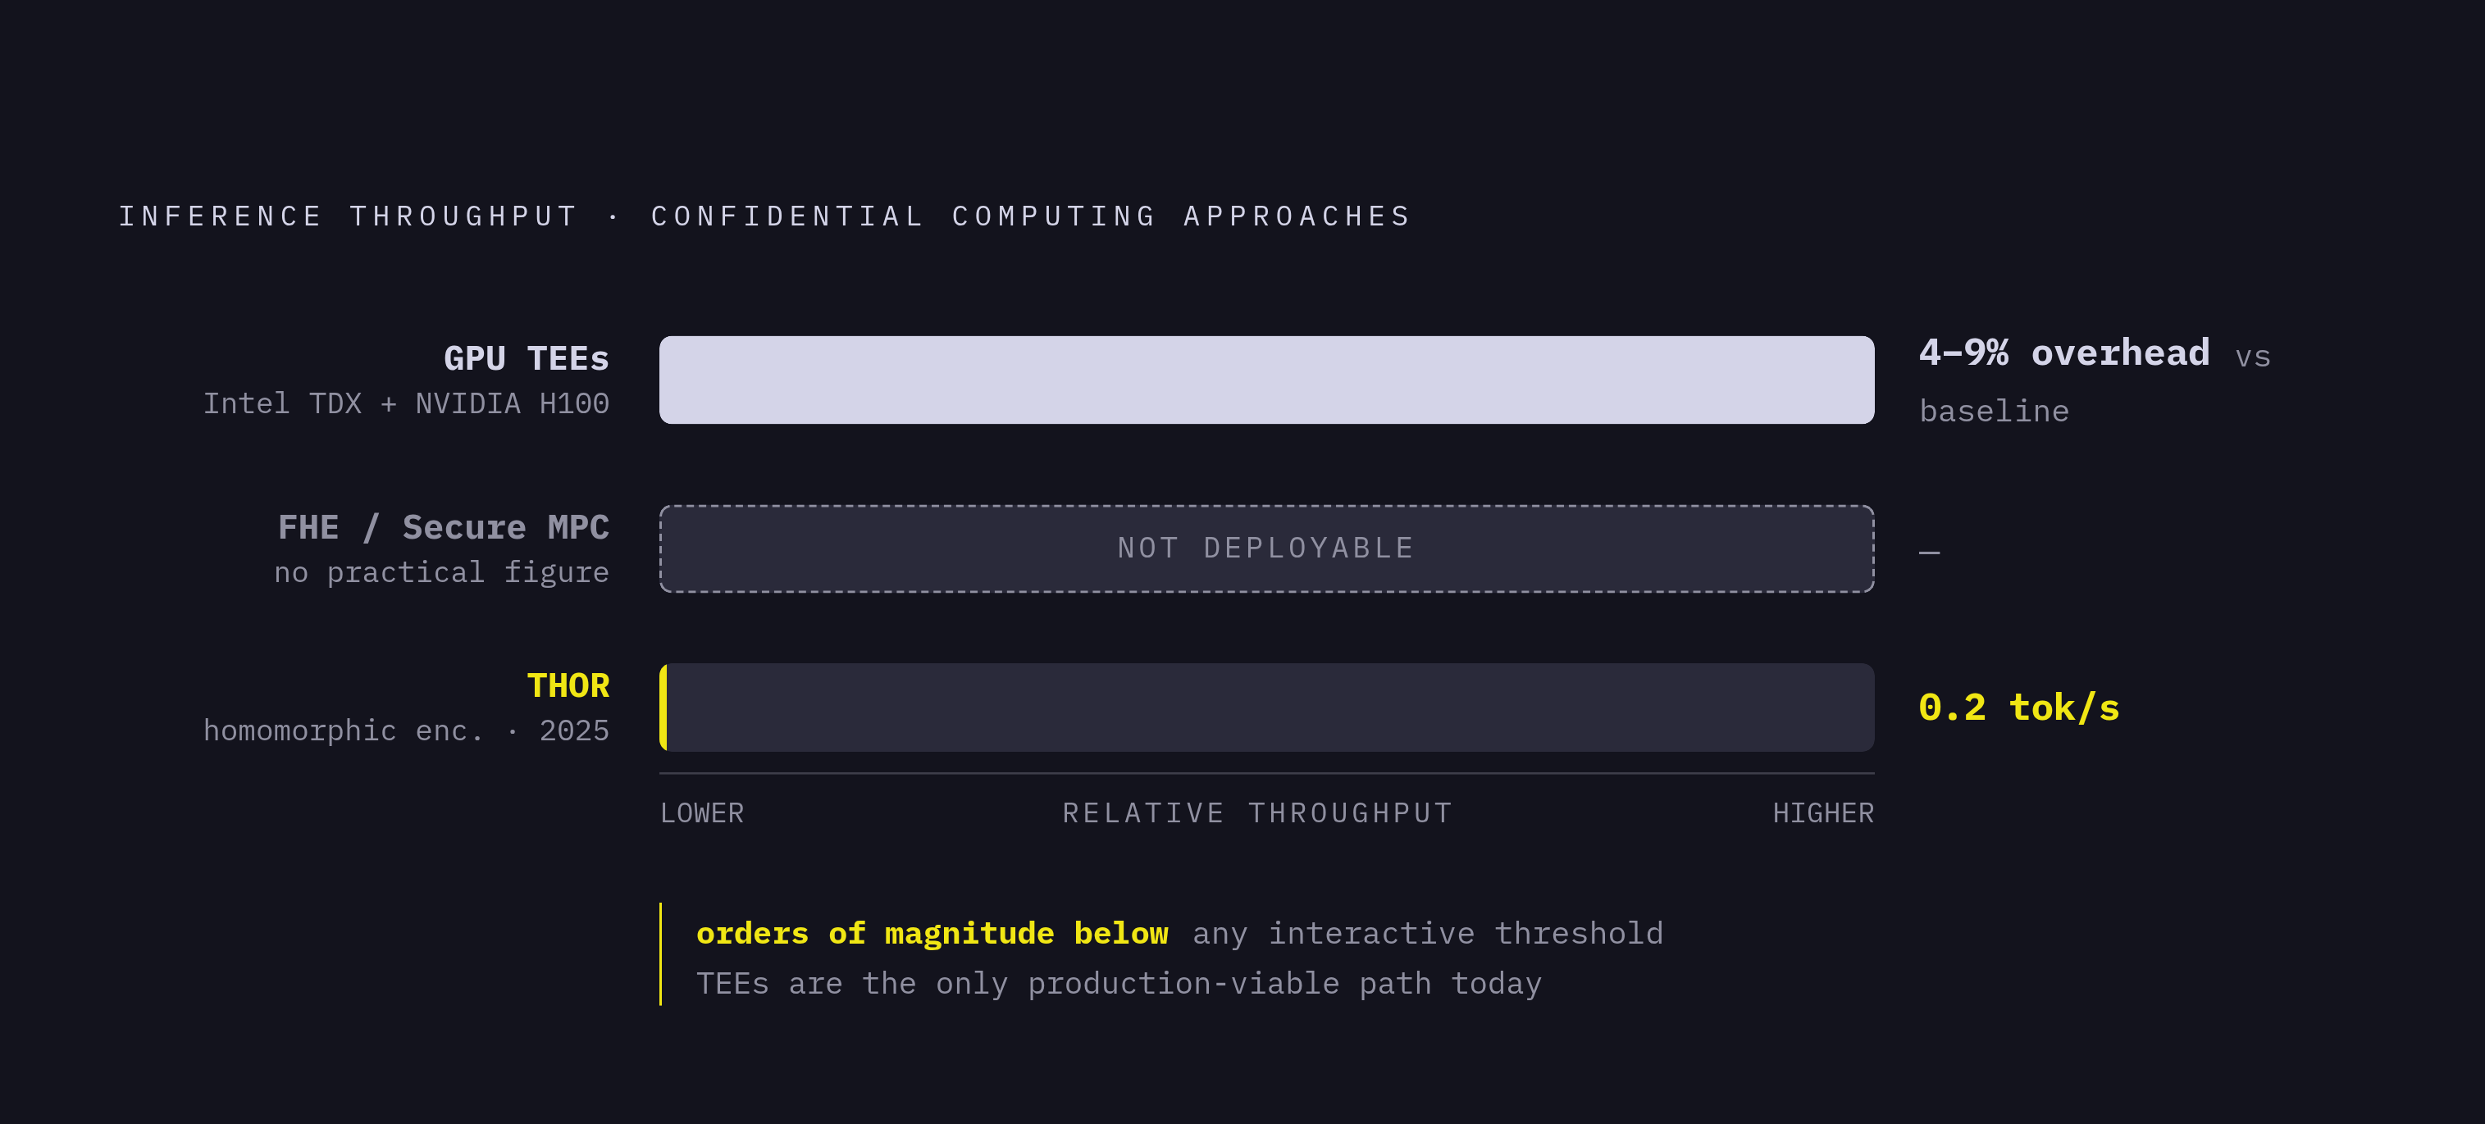Click 'Intel TDX + NVIDIA H100' subtitle
The width and height of the screenshot is (2485, 1124).
[406, 403]
